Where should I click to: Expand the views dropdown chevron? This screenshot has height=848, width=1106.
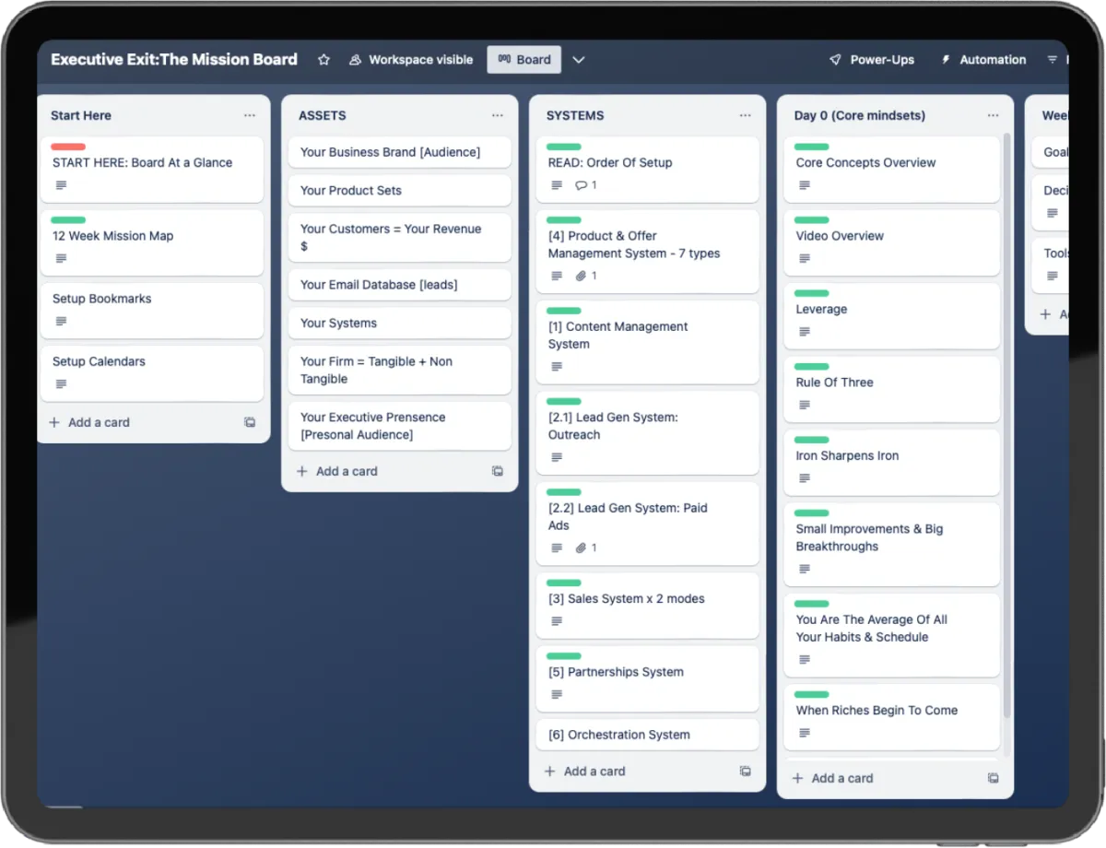579,60
